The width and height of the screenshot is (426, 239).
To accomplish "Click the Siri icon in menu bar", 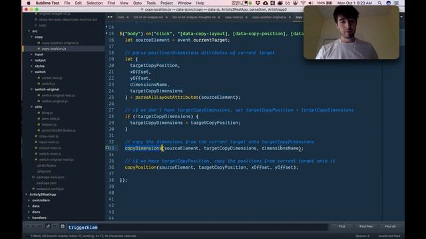I will tap(388, 3).
